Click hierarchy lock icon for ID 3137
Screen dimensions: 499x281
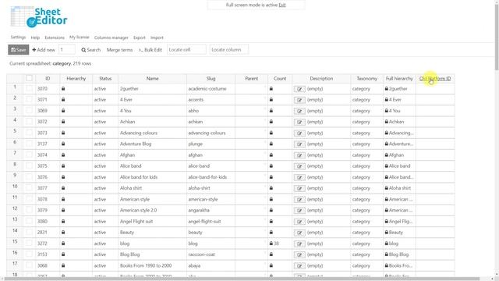click(x=63, y=144)
